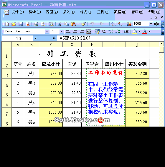Open the 格式(O) menu
This screenshot has height=167, width=165.
[86, 12]
